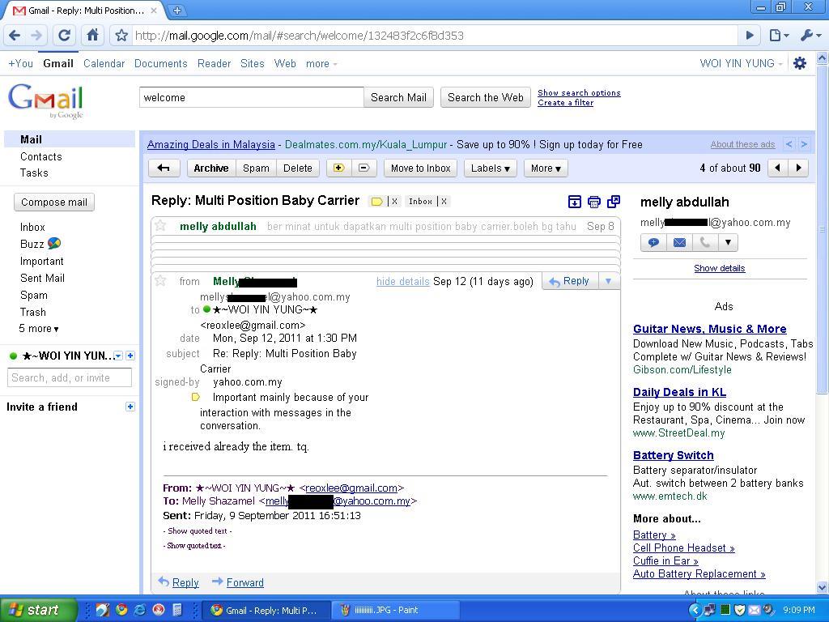Click the page vertical scrollbar thumb
Viewport: 829px width, 622px height.
(x=823, y=230)
